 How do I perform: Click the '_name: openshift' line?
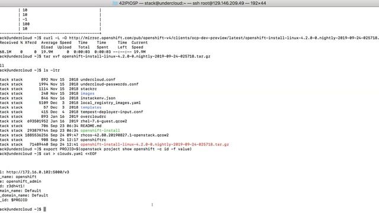(18, 177)
